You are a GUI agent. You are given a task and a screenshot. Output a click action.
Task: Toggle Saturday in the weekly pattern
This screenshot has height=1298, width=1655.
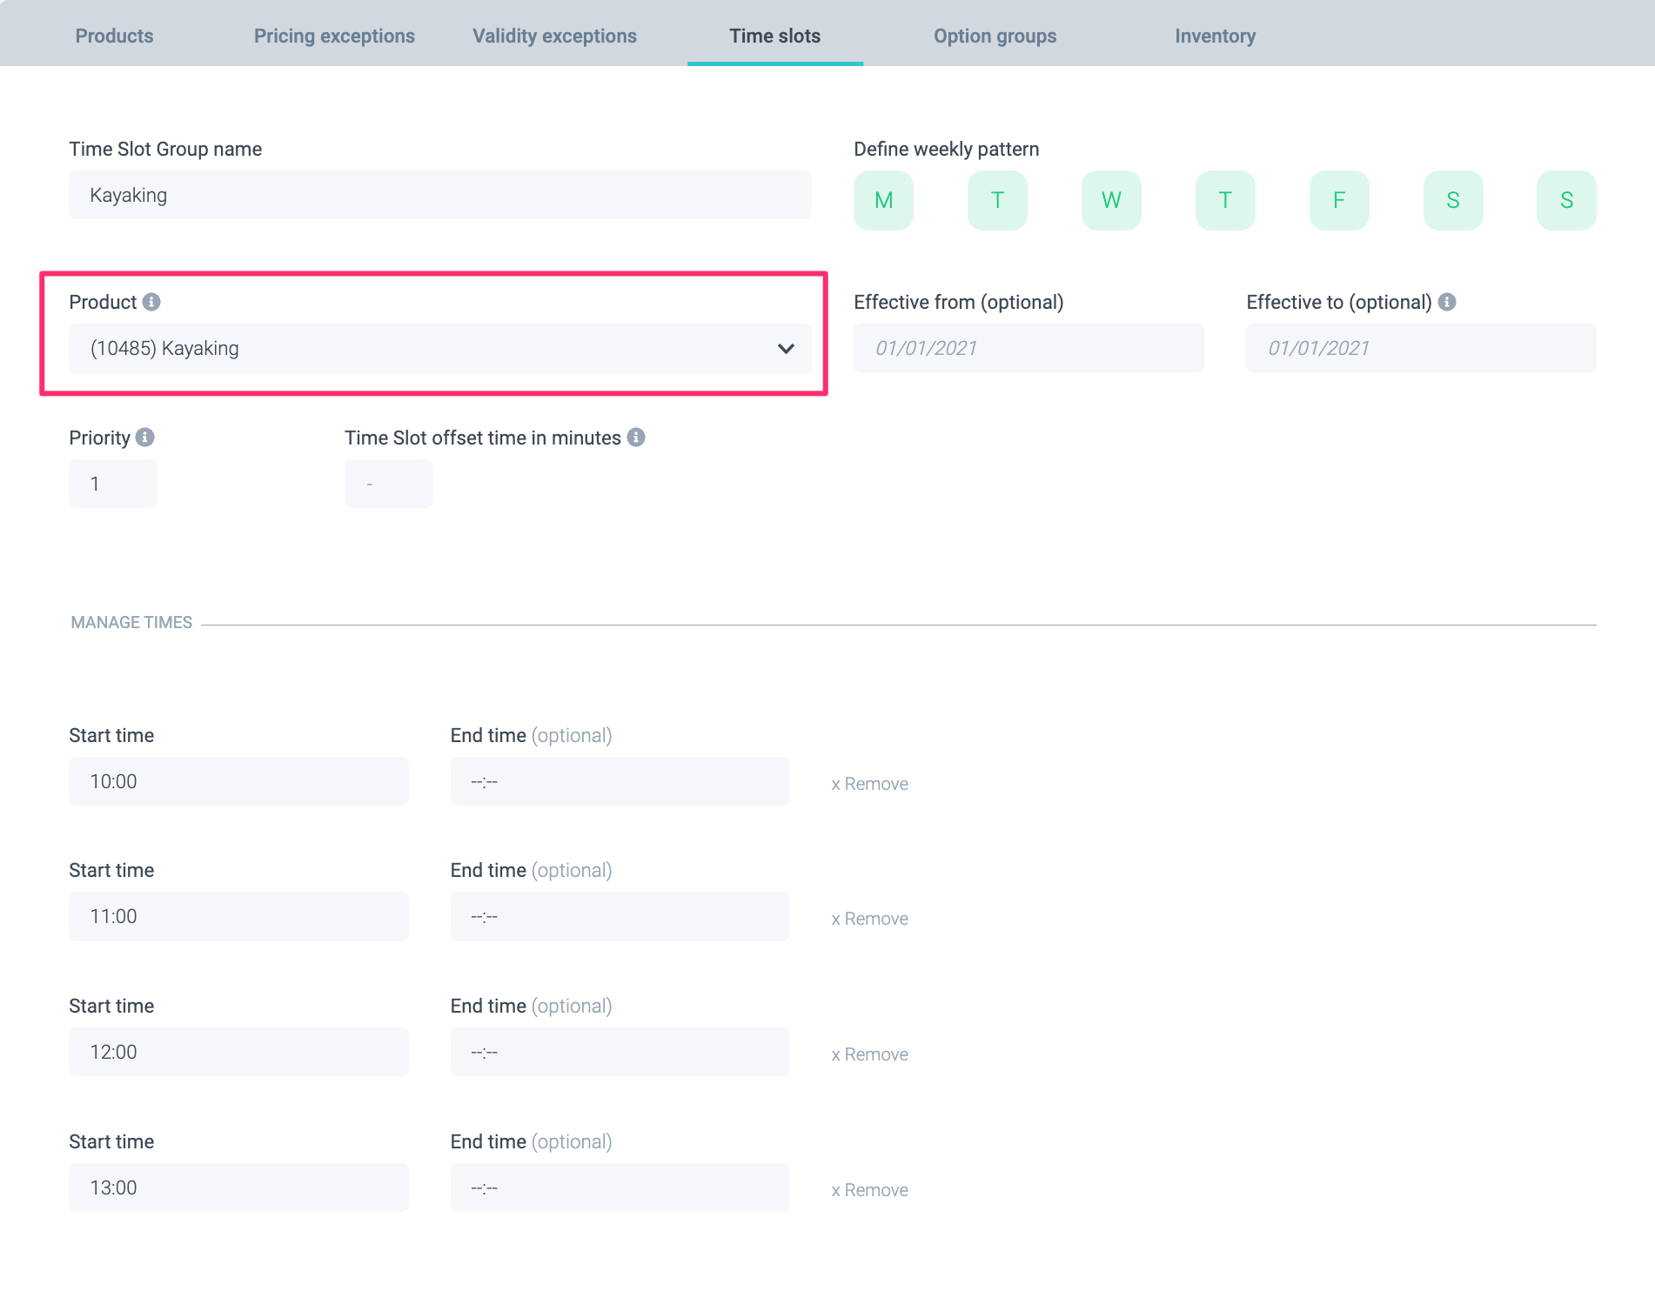pos(1453,200)
